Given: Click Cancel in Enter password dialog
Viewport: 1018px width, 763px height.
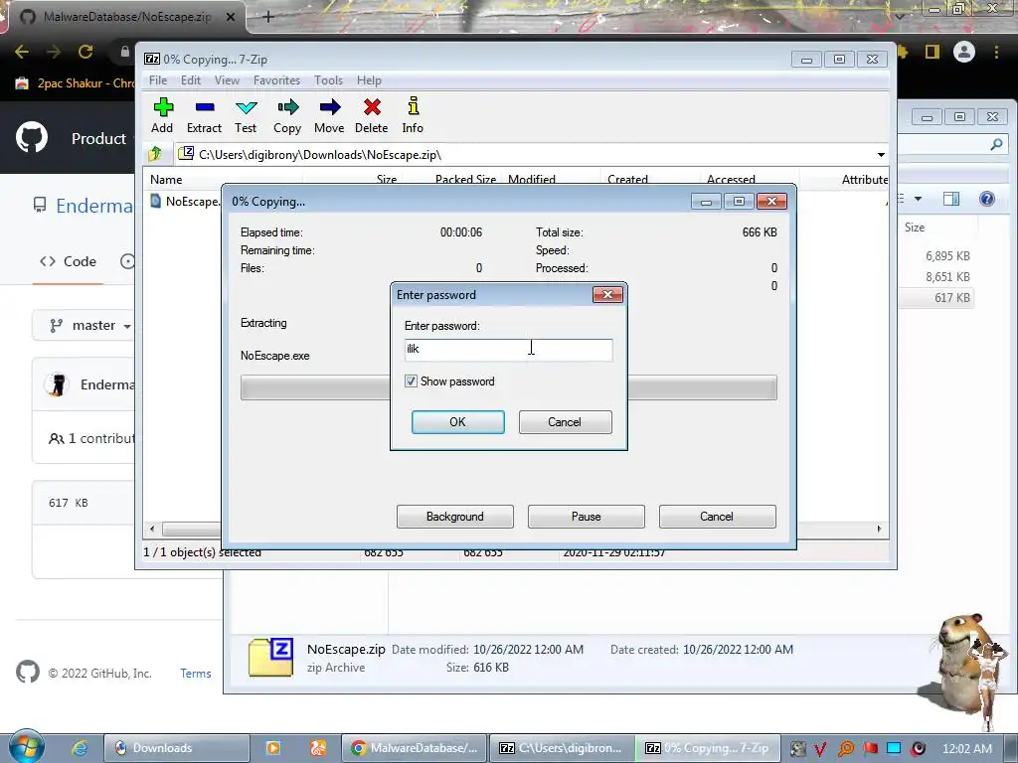Looking at the screenshot, I should click(565, 421).
